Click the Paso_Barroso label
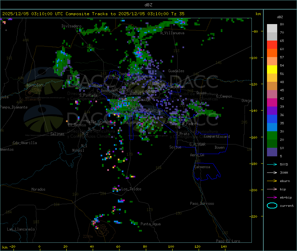This screenshot has width=297, height=251. tap(202, 204)
